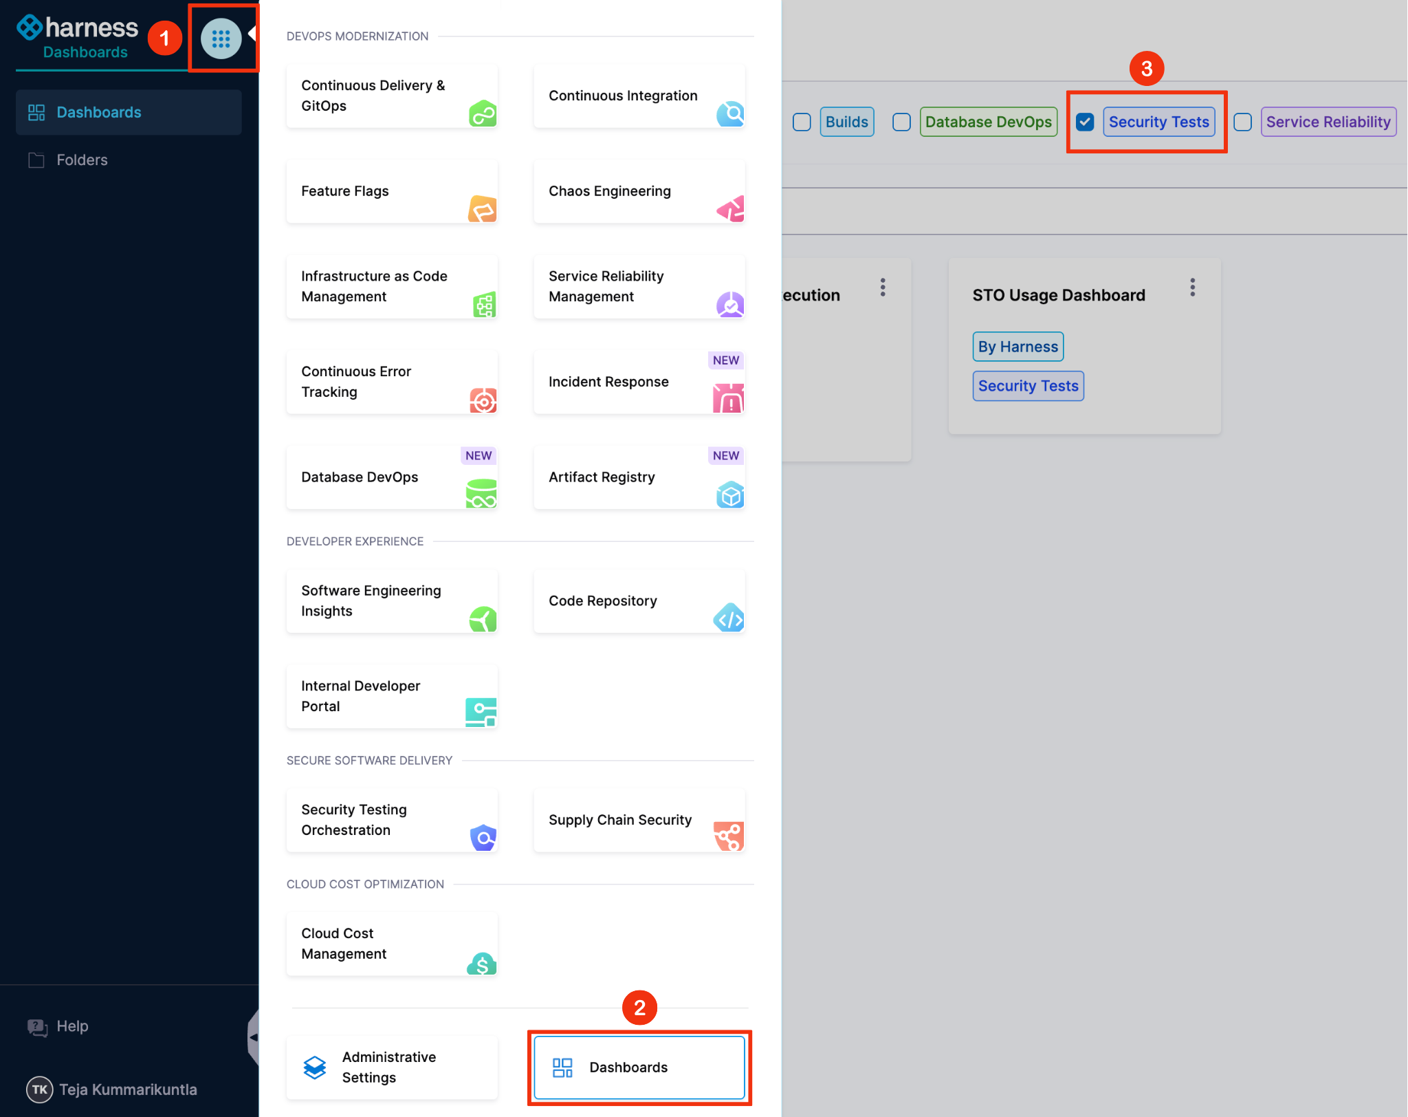
Task: Open options menu on the Execution card
Action: click(883, 288)
